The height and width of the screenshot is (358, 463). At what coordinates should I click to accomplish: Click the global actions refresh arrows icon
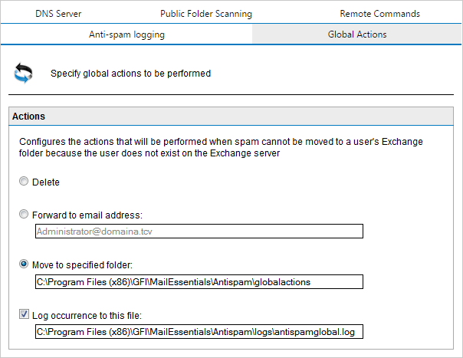tap(23, 73)
